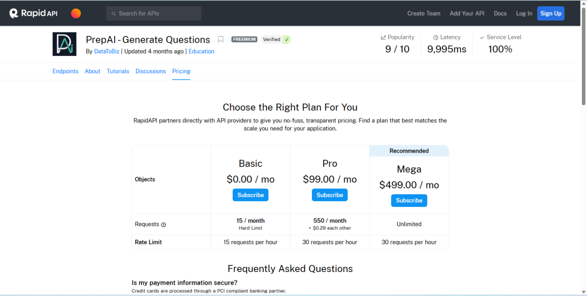Click the 'Unlimited' requests cell
Screen dimensions: 587x296
(x=409, y=225)
